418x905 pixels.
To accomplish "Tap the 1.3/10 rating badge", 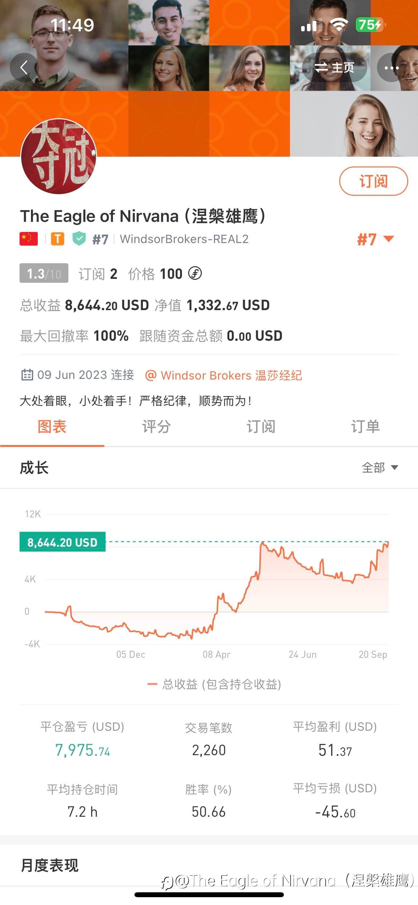I will click(44, 273).
